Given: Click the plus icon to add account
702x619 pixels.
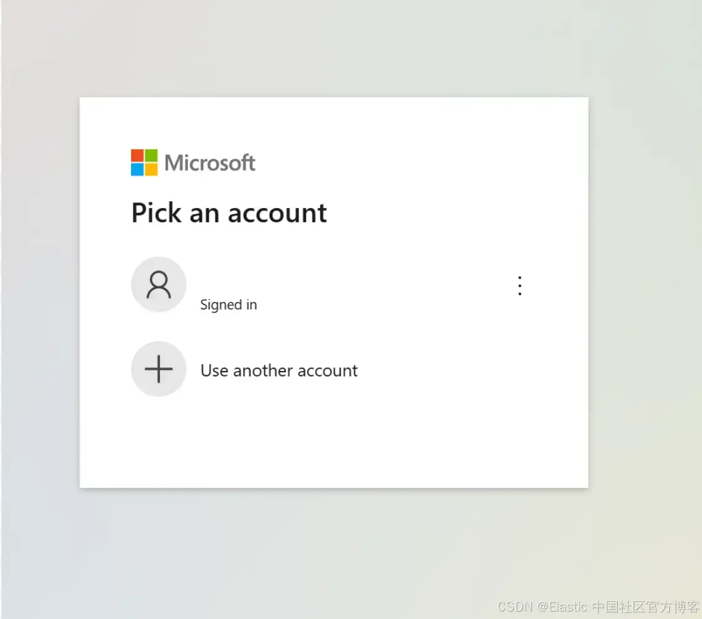Looking at the screenshot, I should click(158, 369).
